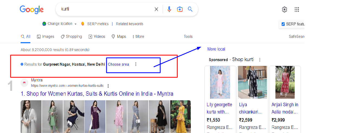Click the blue magnifier search icon
Screen dimensions: 344x133
[x=190, y=9]
